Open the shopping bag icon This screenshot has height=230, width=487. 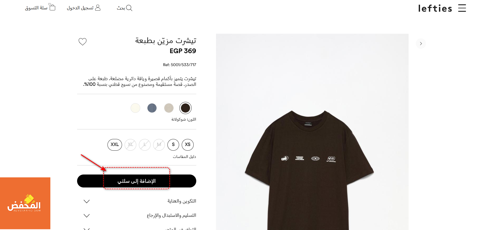[x=52, y=7]
